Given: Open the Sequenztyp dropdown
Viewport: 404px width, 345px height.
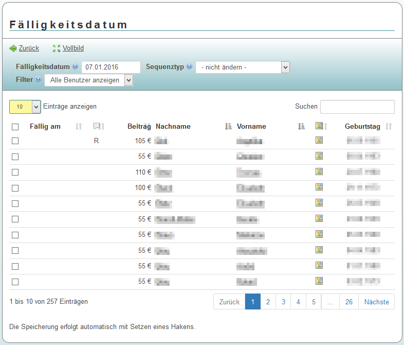Looking at the screenshot, I should pos(243,67).
